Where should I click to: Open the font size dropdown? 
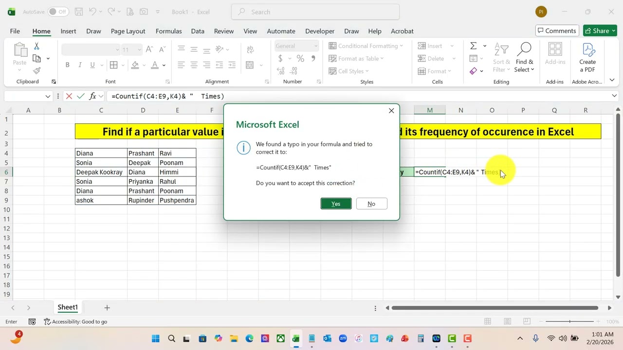pos(139,49)
